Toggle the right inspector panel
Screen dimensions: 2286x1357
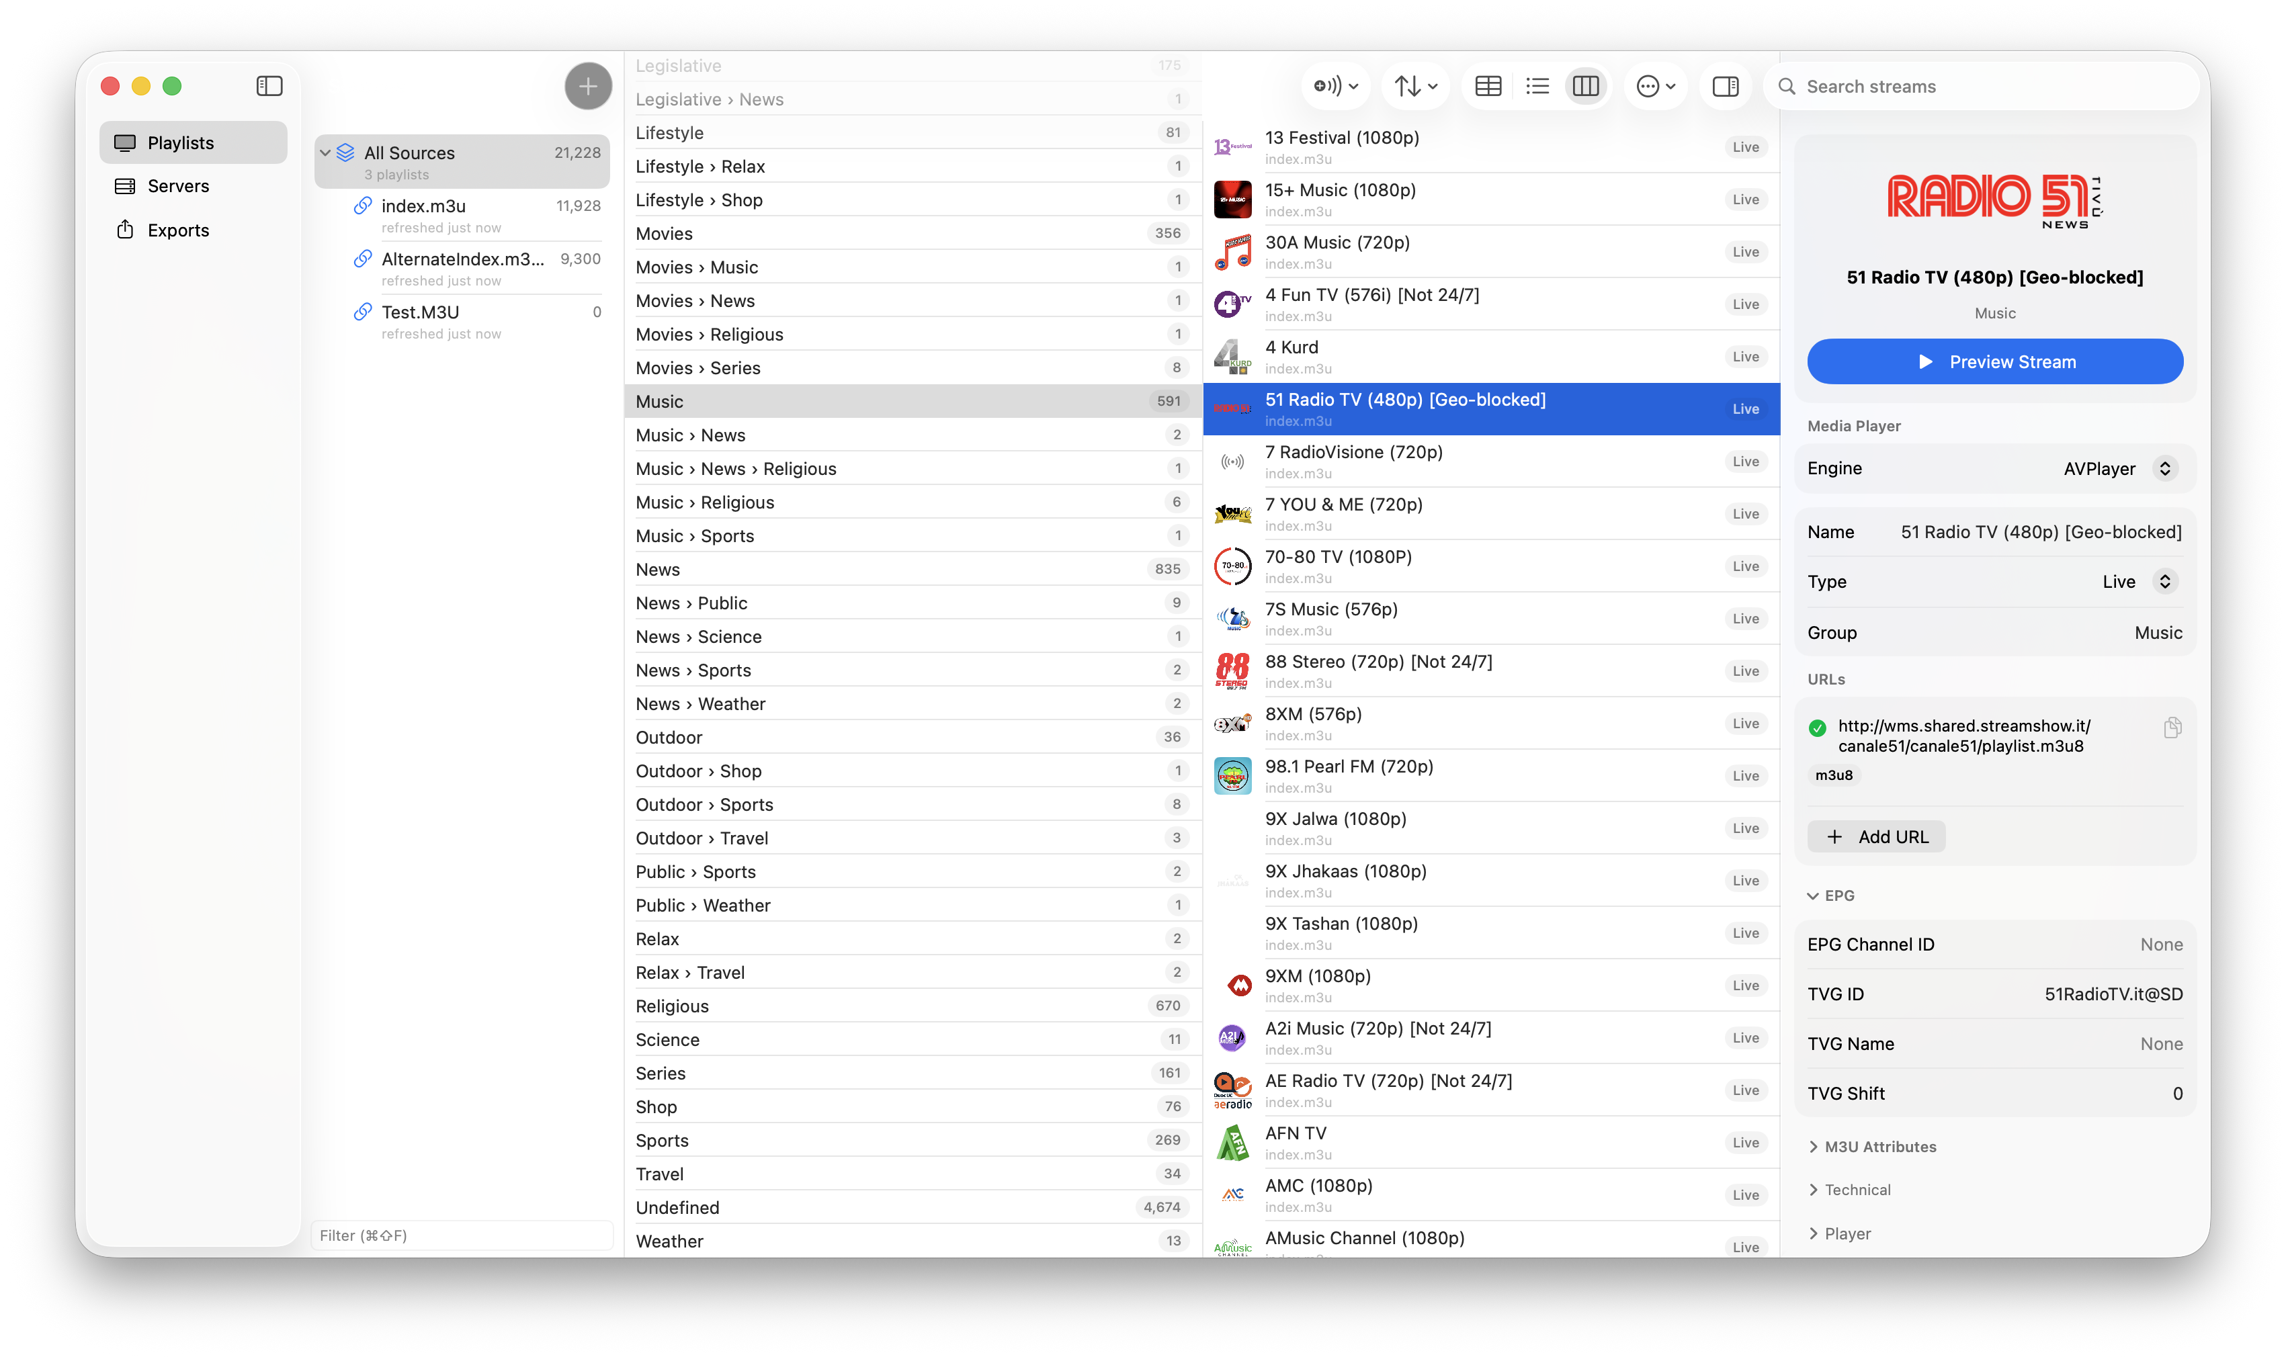[x=1726, y=85]
